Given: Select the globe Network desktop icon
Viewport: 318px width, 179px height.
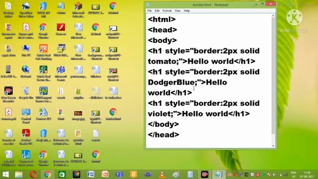Looking at the screenshot, I should pyautogui.click(x=26, y=72).
